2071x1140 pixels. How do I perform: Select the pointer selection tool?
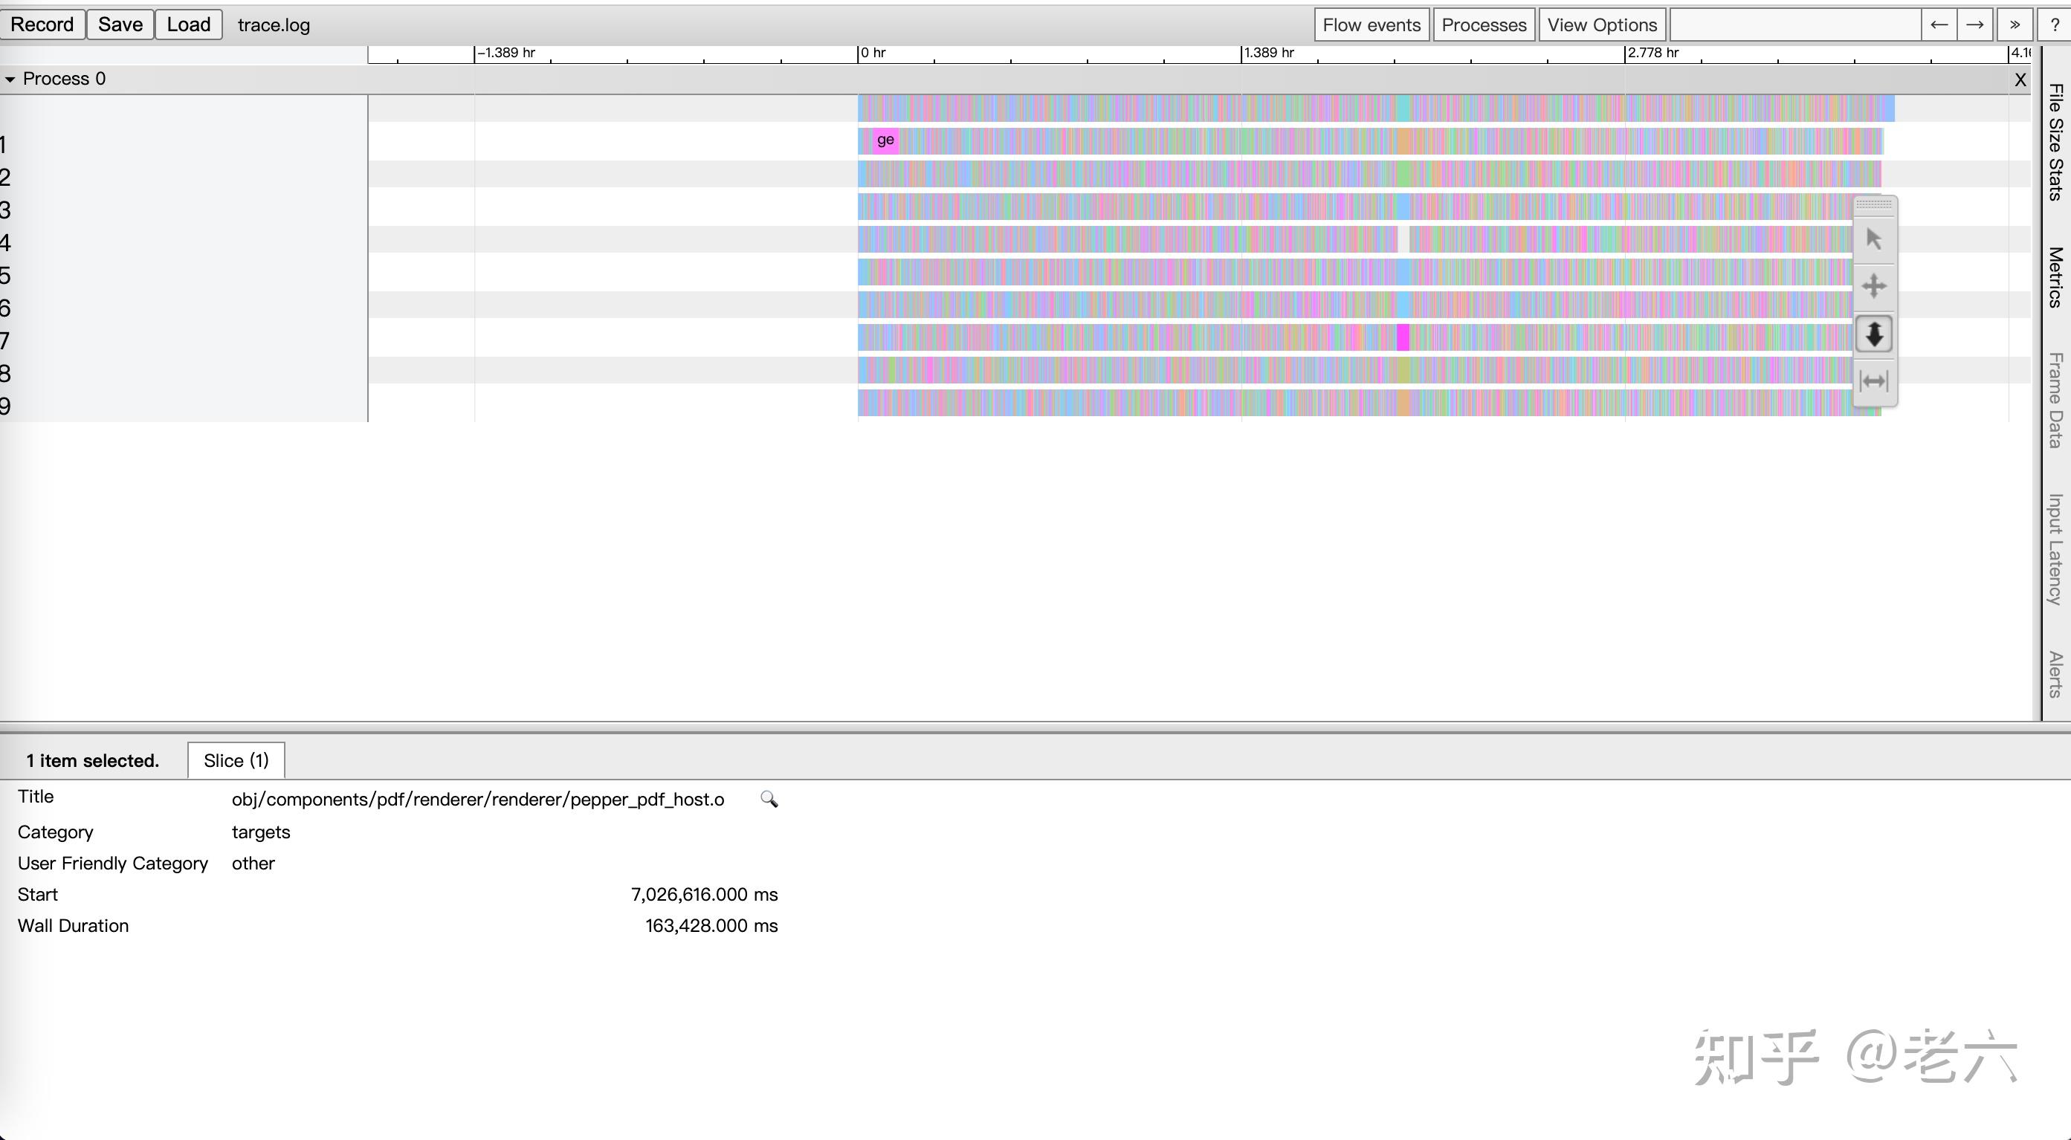coord(1874,239)
